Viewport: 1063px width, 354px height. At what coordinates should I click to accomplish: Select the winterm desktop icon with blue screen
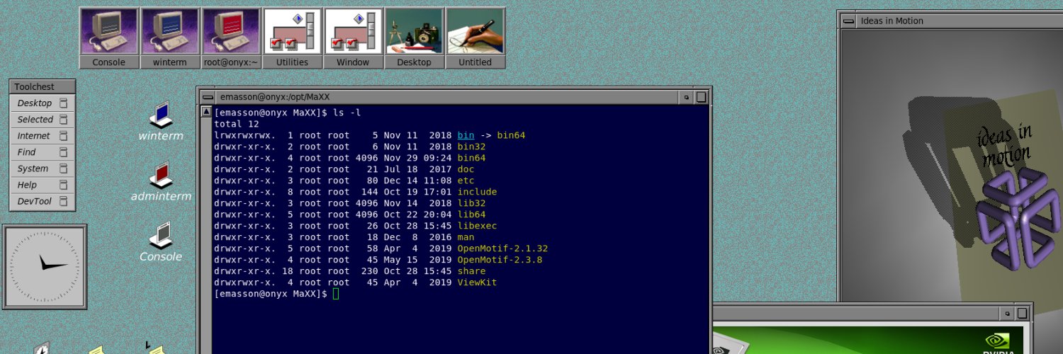pos(161,122)
